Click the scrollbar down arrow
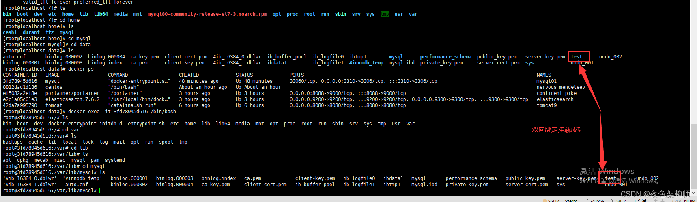Screen dimensions: 697x202 [694, 193]
